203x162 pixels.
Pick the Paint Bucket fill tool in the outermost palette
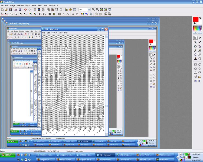pyautogui.click(x=195, y=46)
